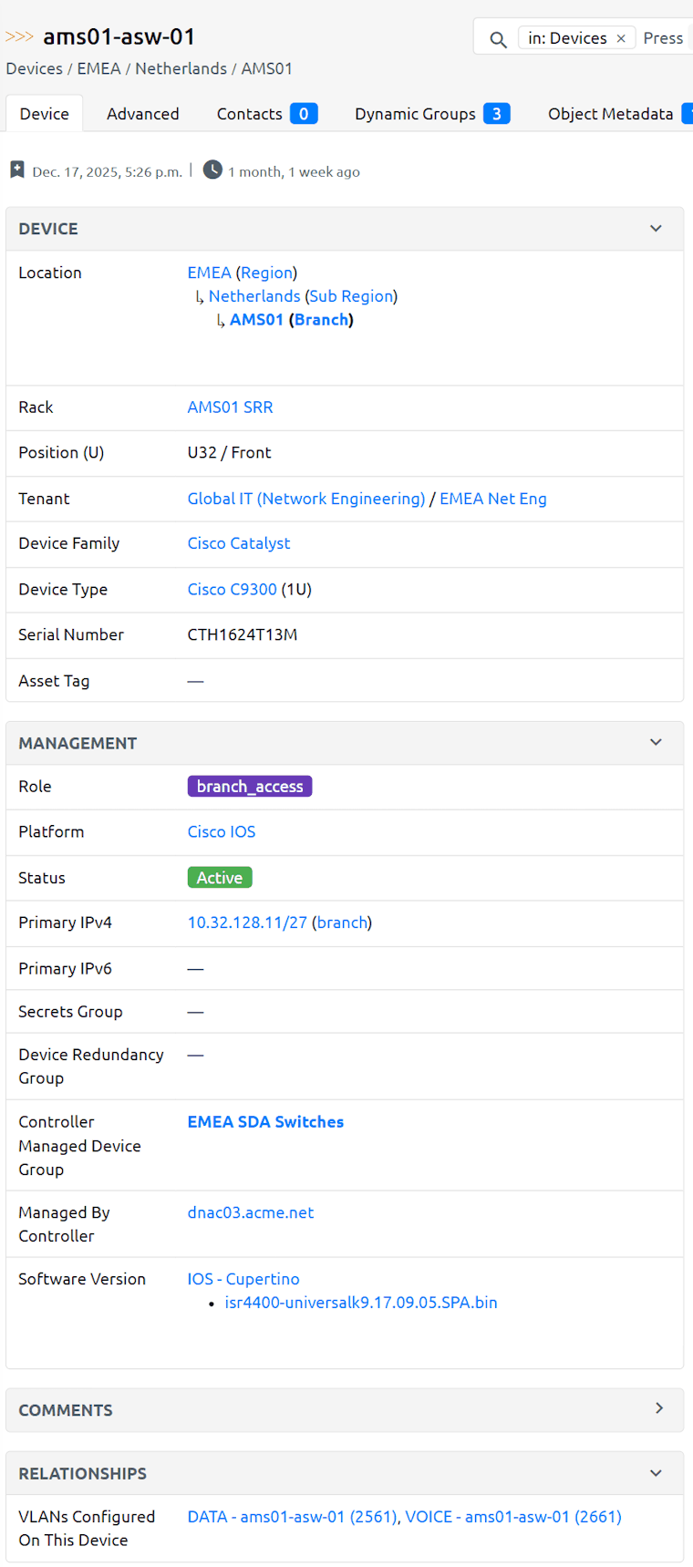Click the branch_access role badge

pos(250,787)
